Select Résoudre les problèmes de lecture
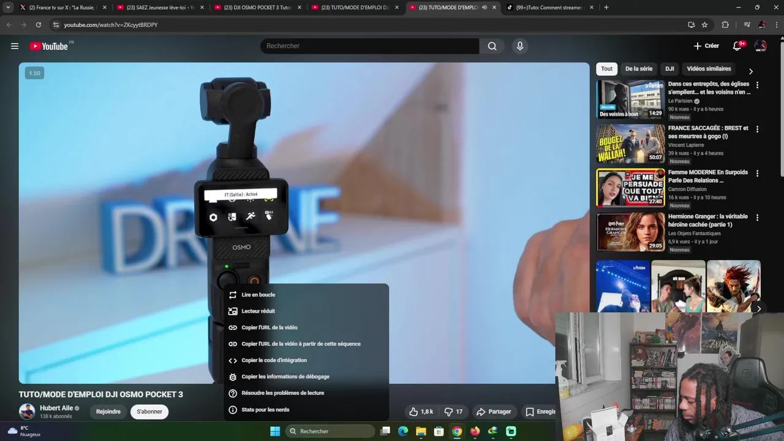 pos(306,393)
